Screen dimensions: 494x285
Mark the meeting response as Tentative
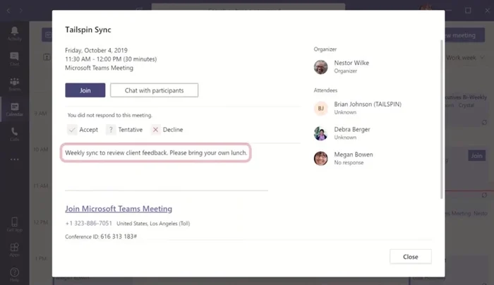point(123,130)
